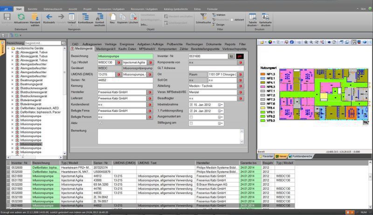The height and width of the screenshot is (215, 373).
Task: Open Ausgemustert am date dropdown
Action: (x=221, y=117)
